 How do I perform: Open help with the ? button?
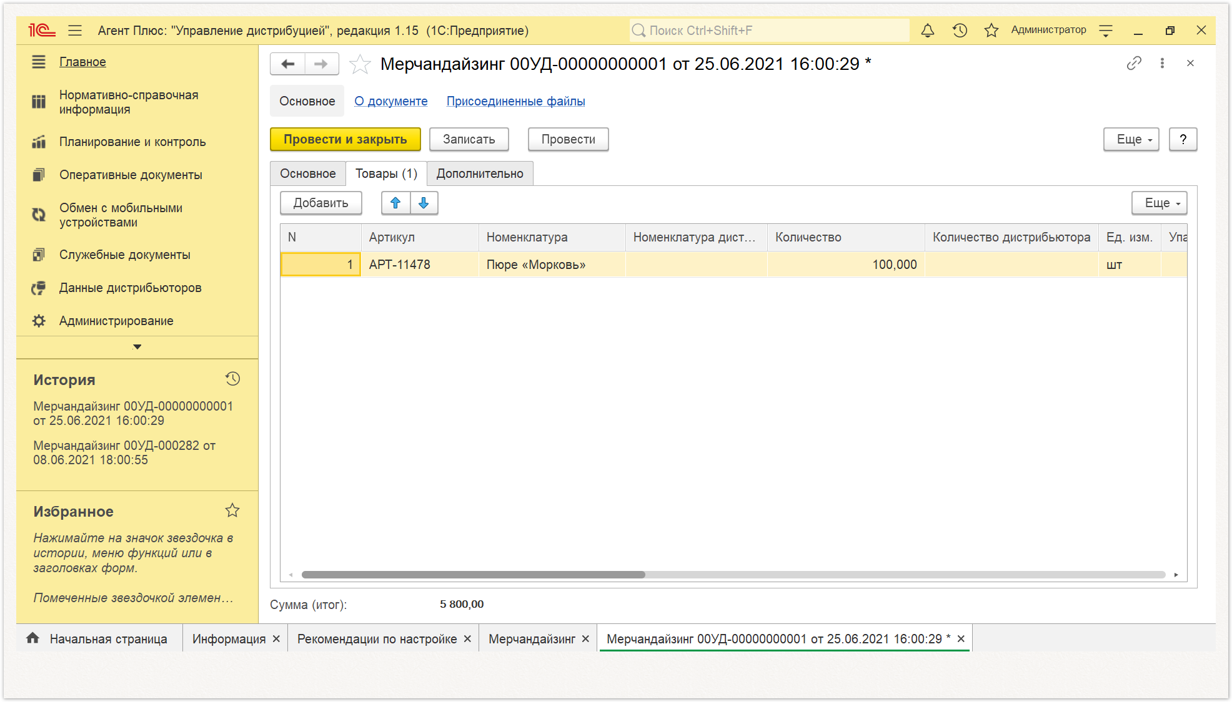click(1183, 139)
